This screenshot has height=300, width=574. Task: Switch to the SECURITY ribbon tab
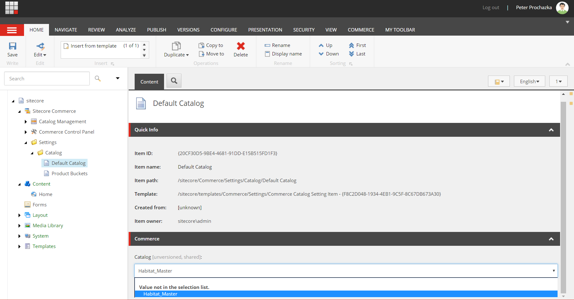304,30
